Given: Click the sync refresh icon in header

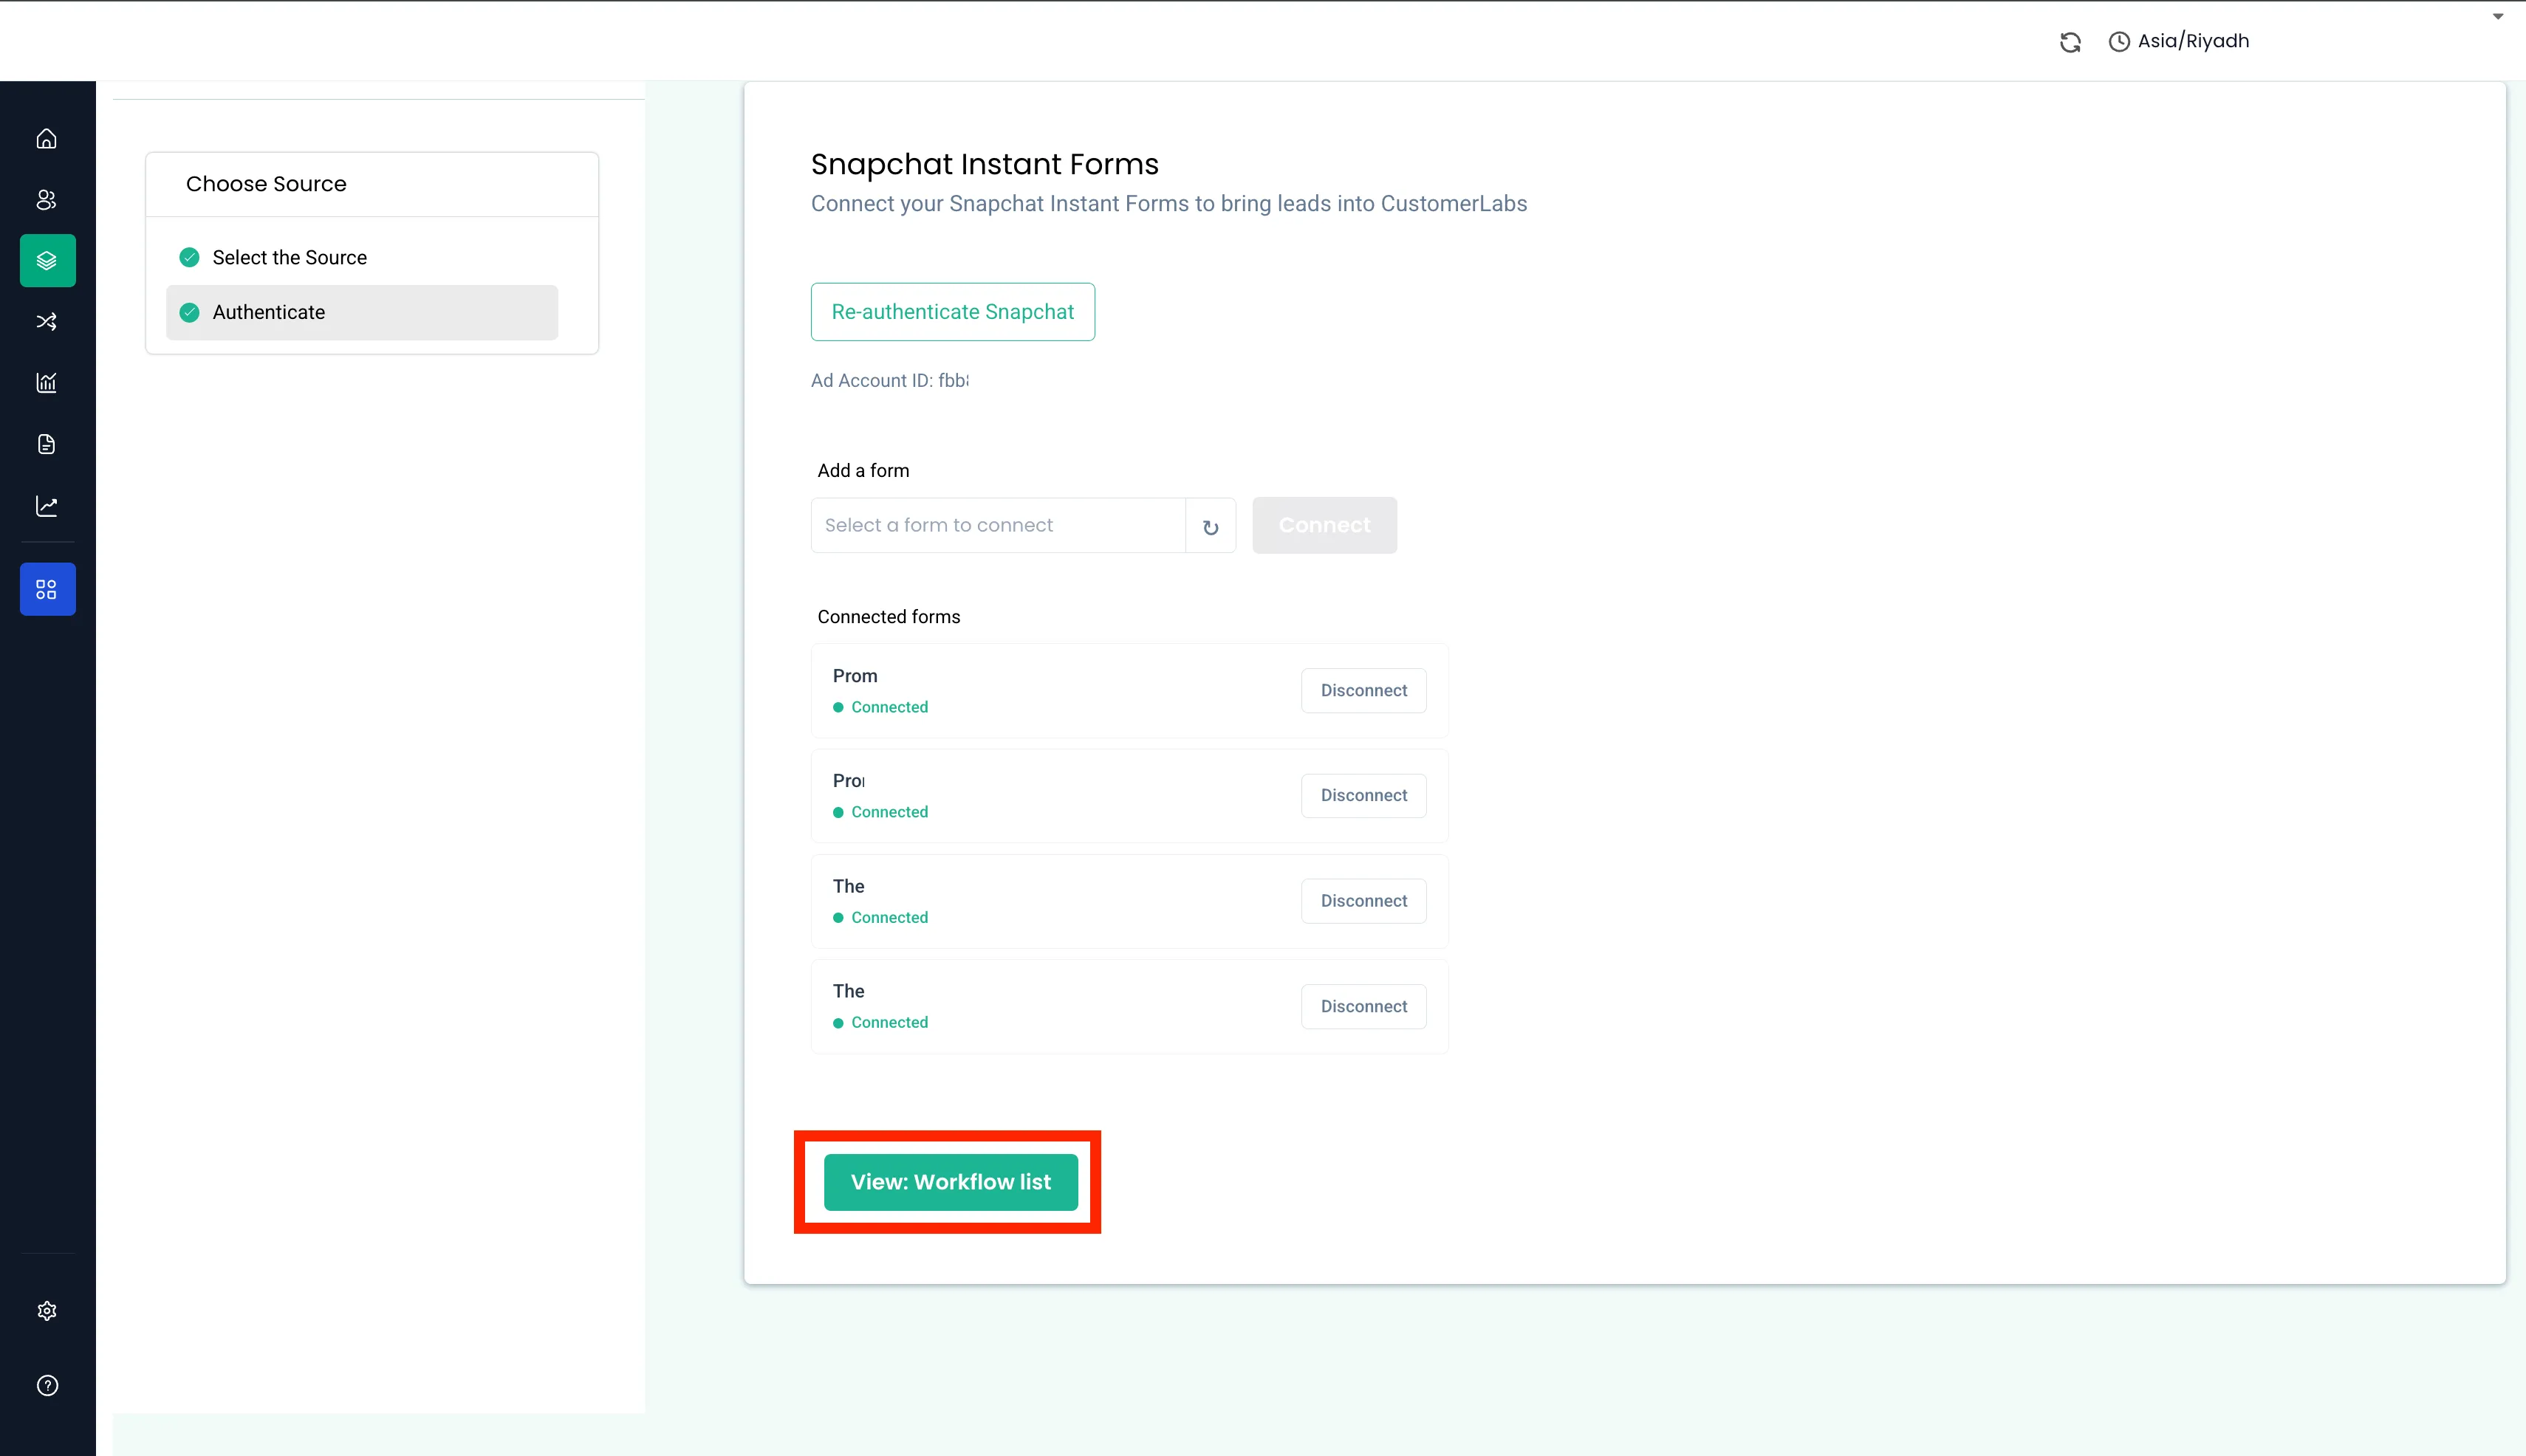Looking at the screenshot, I should (x=2070, y=42).
